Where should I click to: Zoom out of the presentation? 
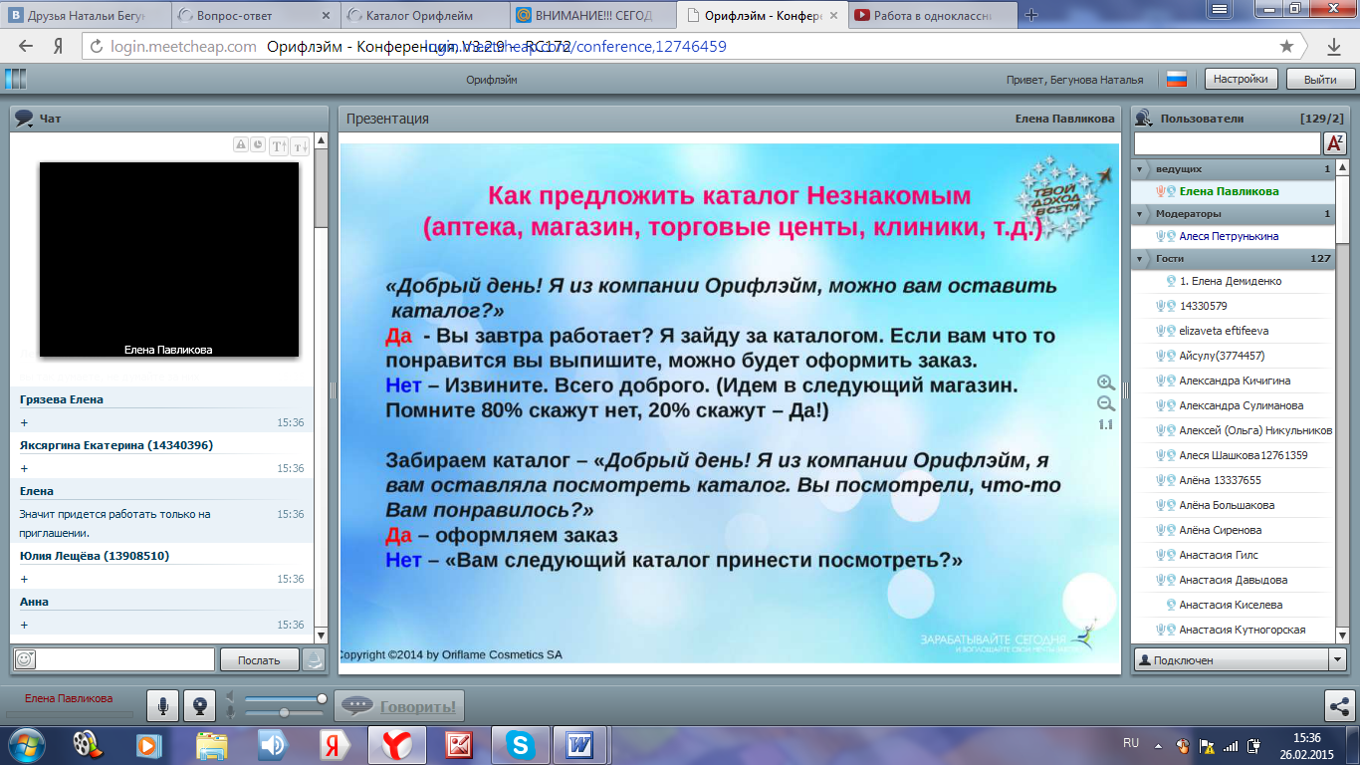[1106, 403]
